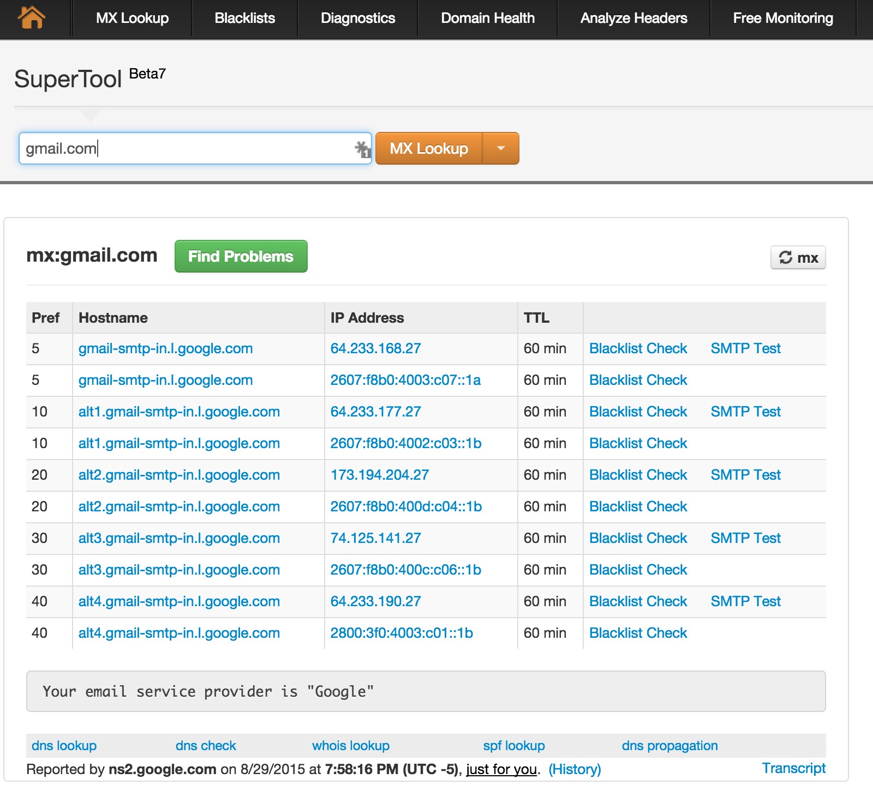Image resolution: width=873 pixels, height=797 pixels.
Task: Expand the MX Lookup dropdown arrow
Action: pyautogui.click(x=501, y=148)
